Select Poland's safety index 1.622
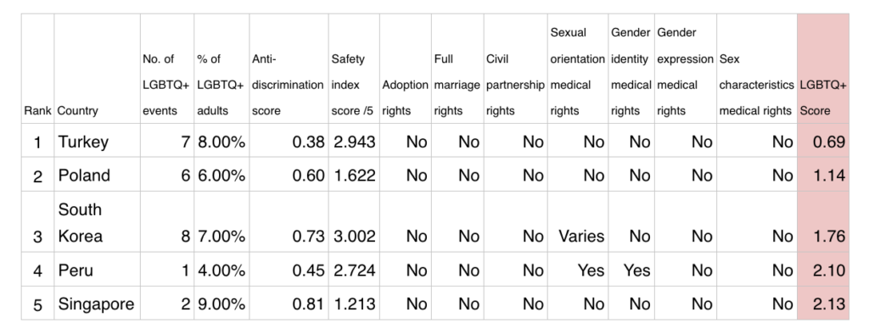This screenshot has width=869, height=334. (354, 174)
